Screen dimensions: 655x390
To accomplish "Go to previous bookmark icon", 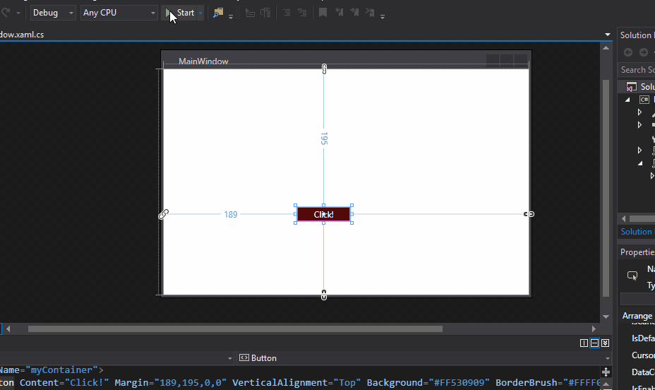I will click(x=339, y=13).
